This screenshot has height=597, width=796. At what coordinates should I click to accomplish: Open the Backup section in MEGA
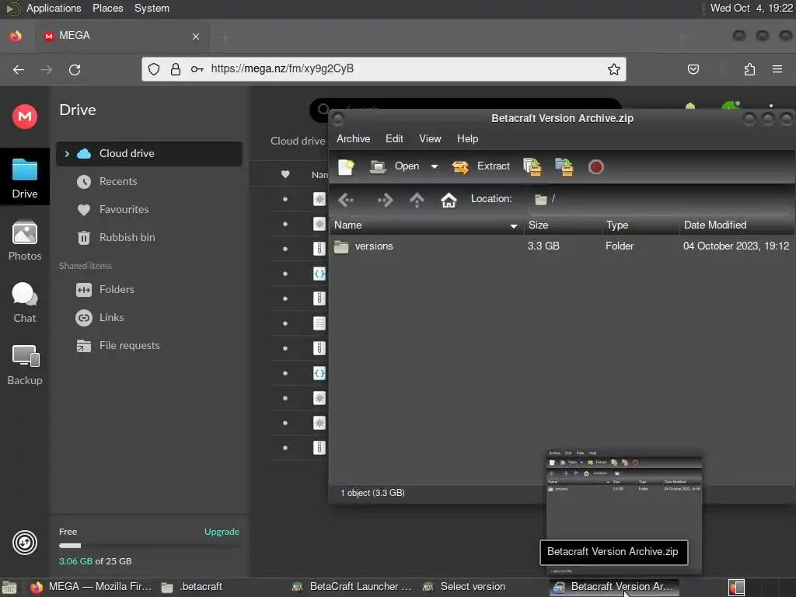coord(25,365)
